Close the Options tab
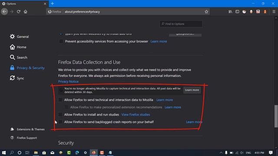This screenshot has height=156, width=278. (45, 4)
